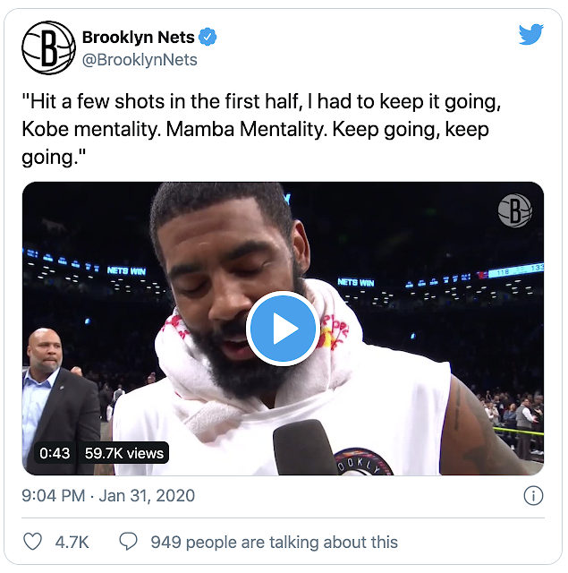Like the tweet with heart icon
Screen dimensions: 568x573
coord(33,542)
